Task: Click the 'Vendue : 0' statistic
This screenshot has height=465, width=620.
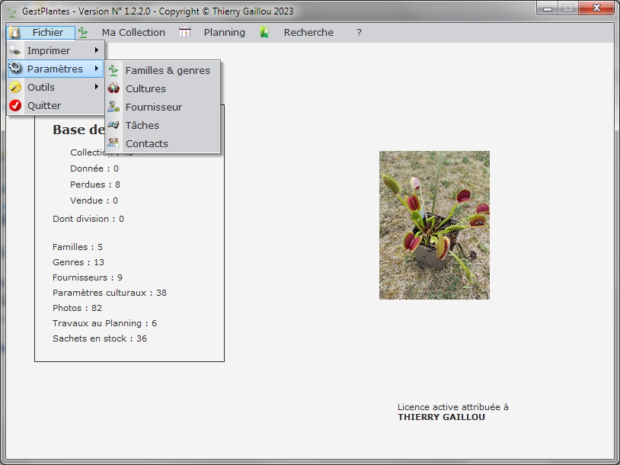Action: click(x=94, y=200)
